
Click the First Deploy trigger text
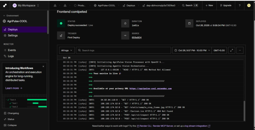(74, 38)
